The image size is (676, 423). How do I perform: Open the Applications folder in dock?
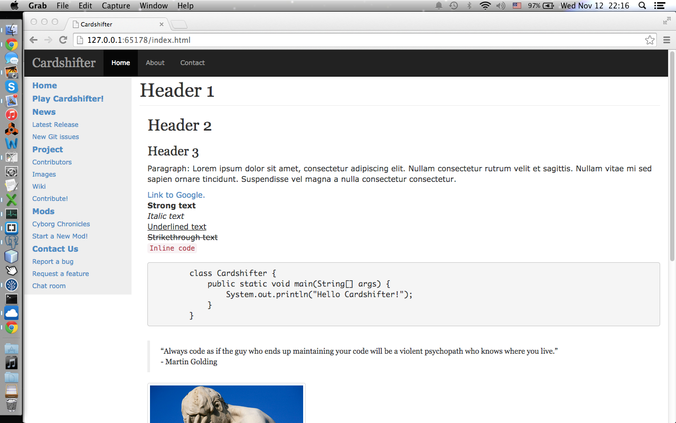pyautogui.click(x=12, y=349)
